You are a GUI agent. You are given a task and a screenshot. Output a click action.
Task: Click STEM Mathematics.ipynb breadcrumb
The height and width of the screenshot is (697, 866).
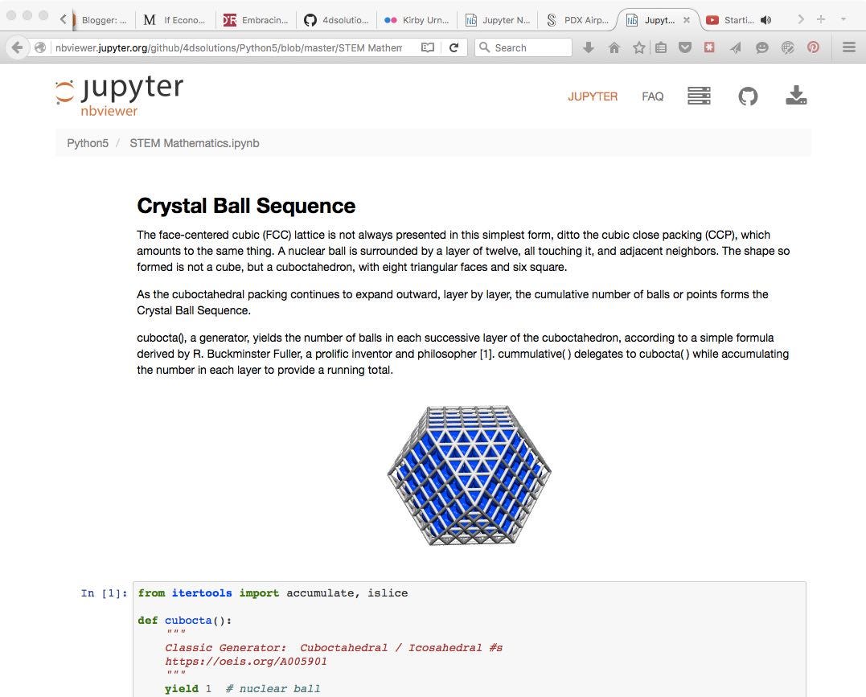(x=195, y=143)
